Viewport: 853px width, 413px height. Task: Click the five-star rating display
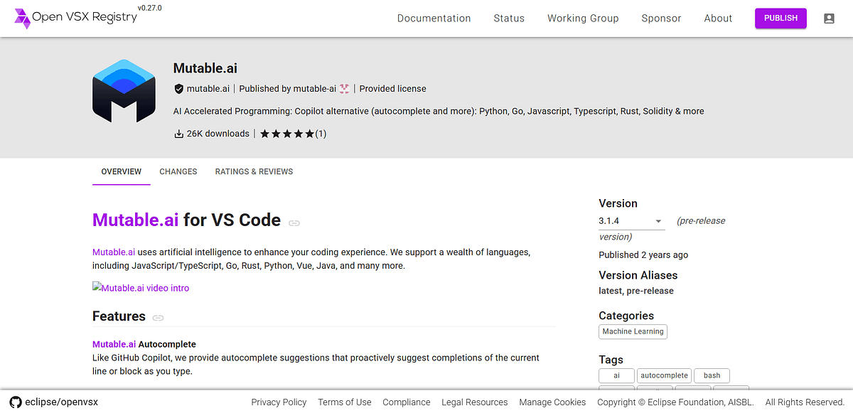[287, 134]
